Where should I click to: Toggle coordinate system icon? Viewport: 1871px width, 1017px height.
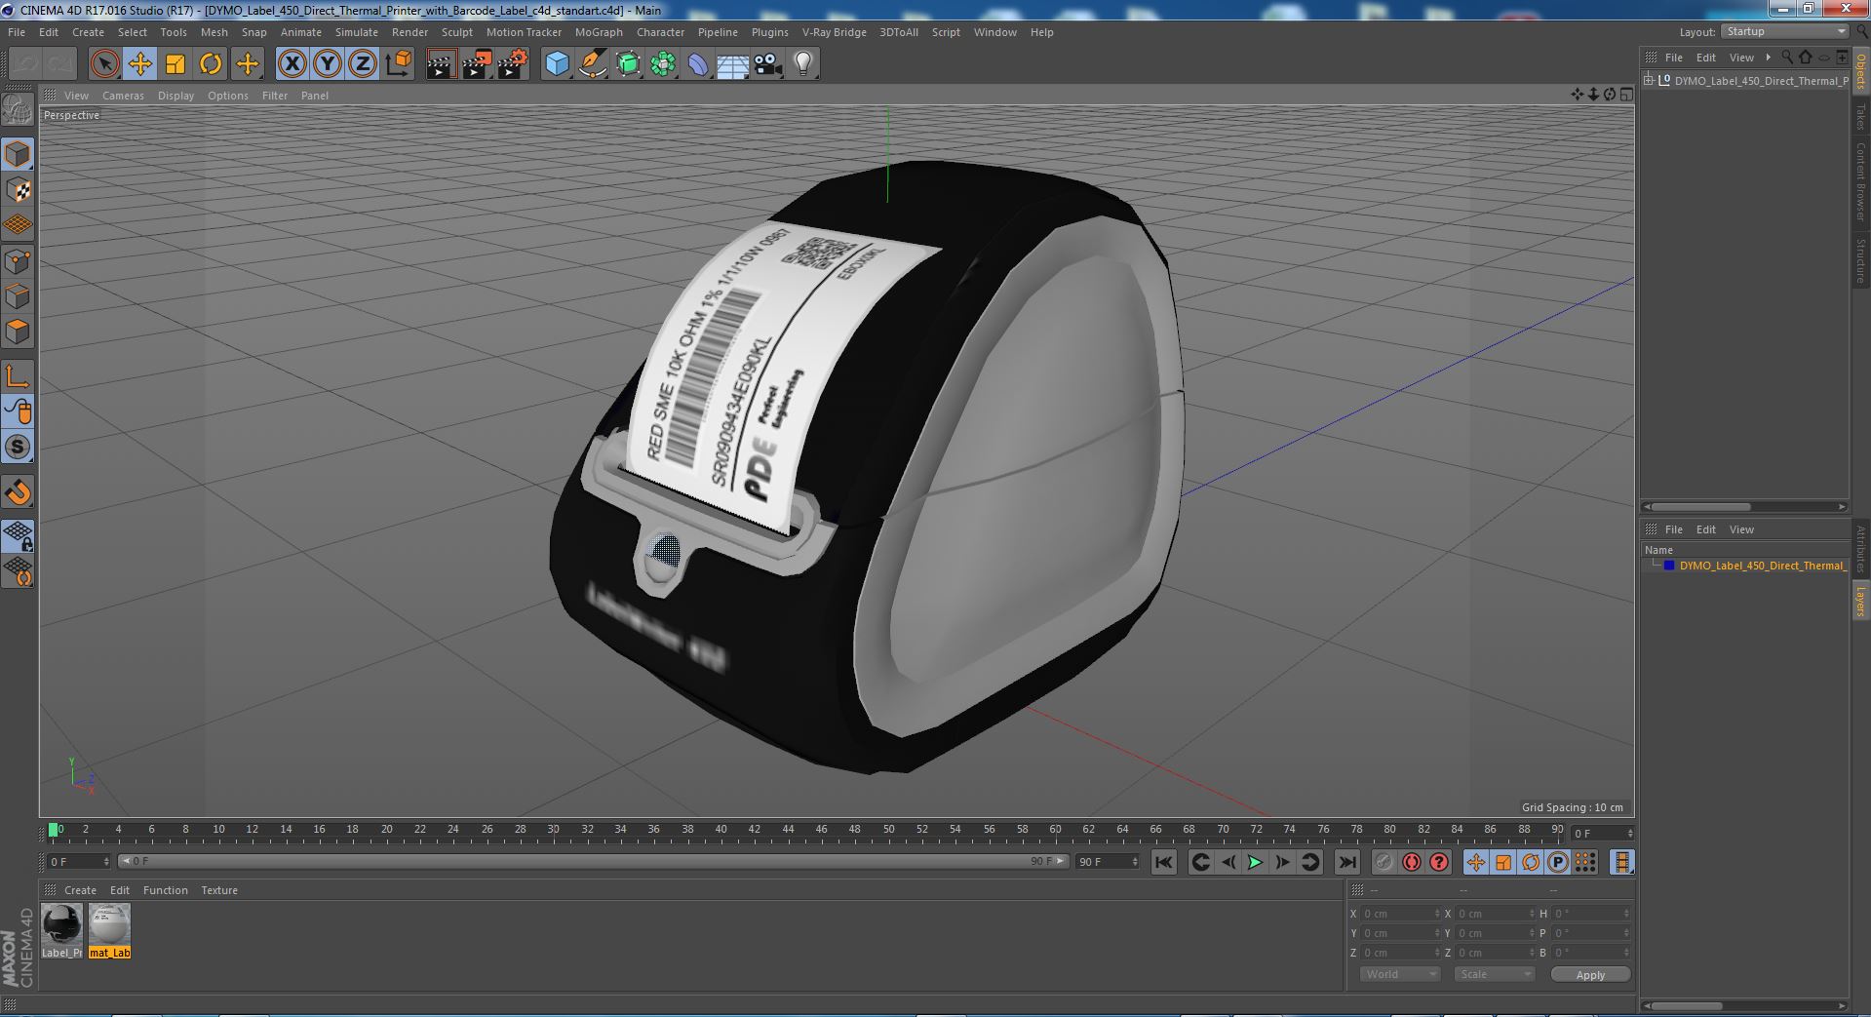point(399,64)
